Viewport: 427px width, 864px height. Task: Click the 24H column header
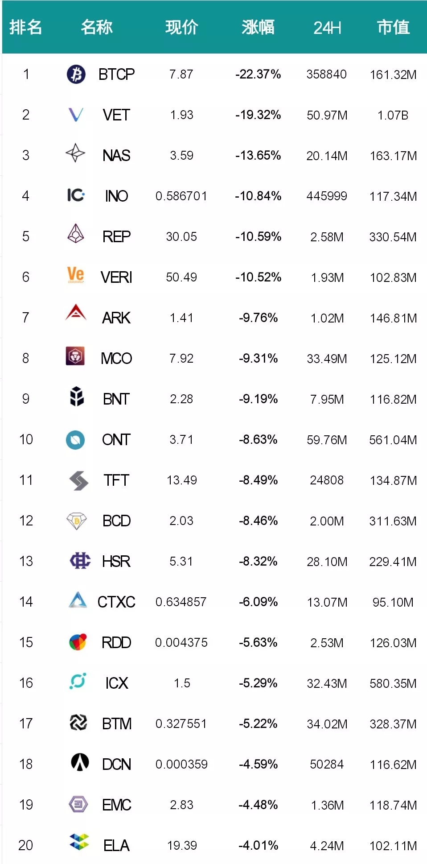pos(327,28)
